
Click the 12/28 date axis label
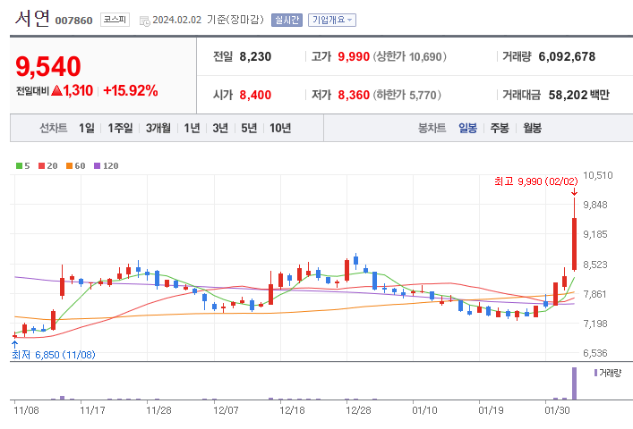tap(358, 410)
